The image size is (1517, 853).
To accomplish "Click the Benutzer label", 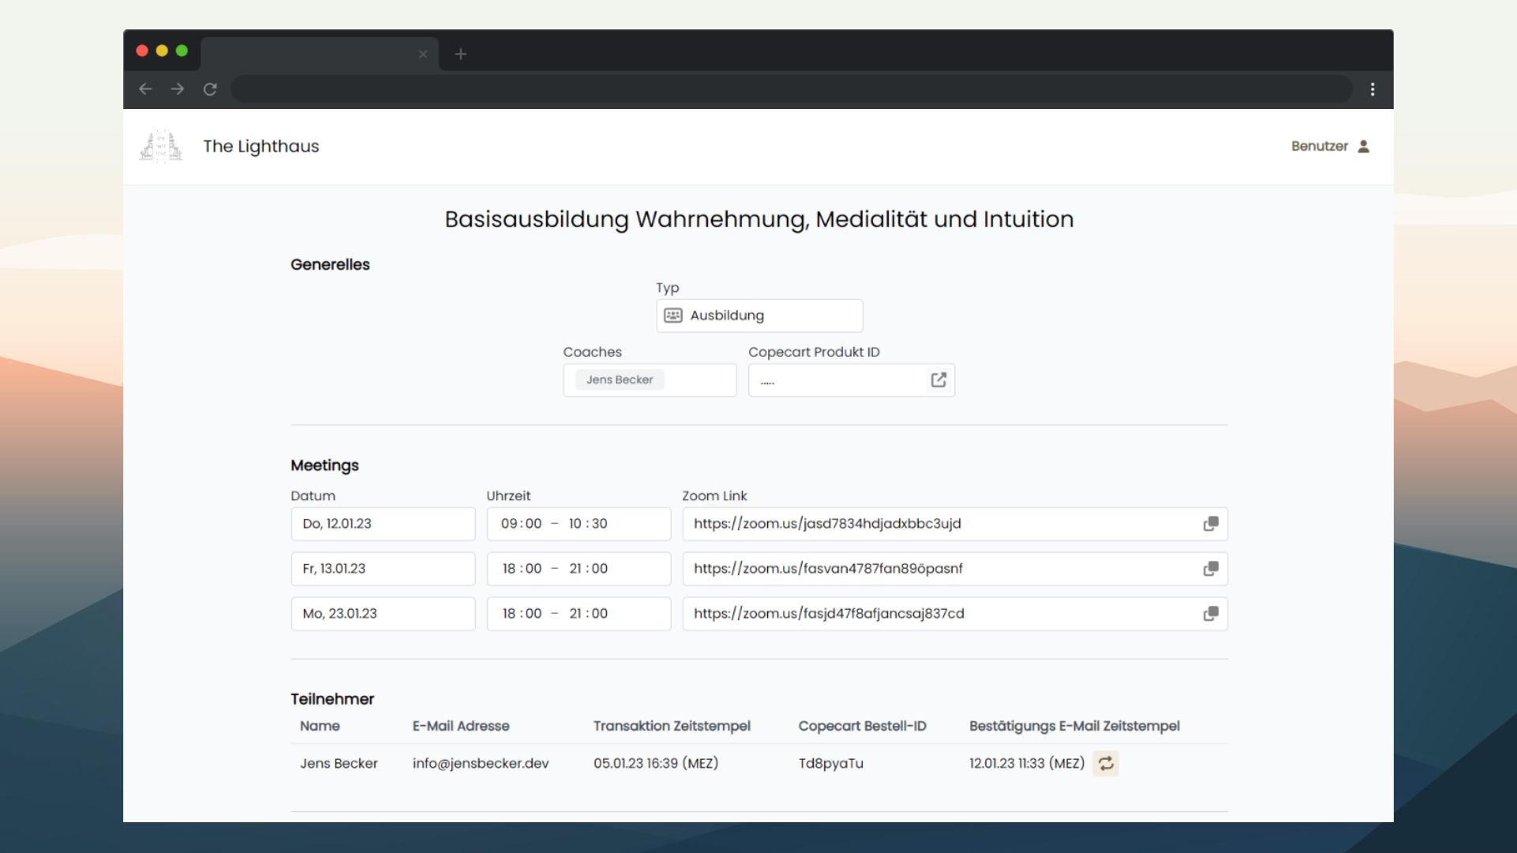I will (x=1320, y=146).
